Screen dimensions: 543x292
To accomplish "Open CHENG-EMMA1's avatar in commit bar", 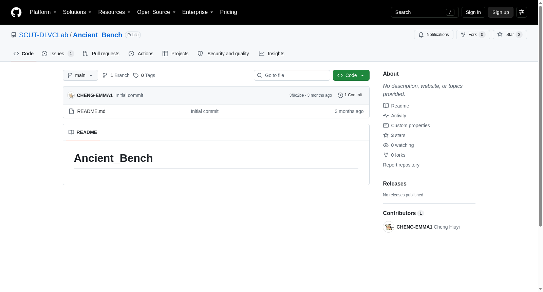I will [71, 95].
